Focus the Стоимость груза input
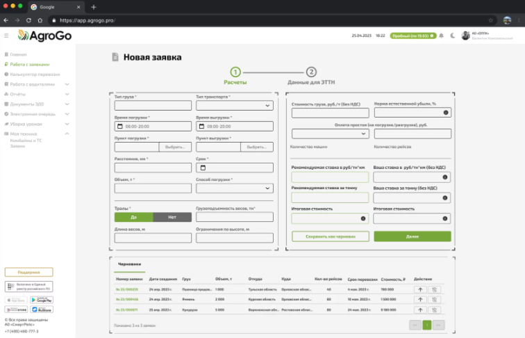525x338 pixels. click(331, 113)
